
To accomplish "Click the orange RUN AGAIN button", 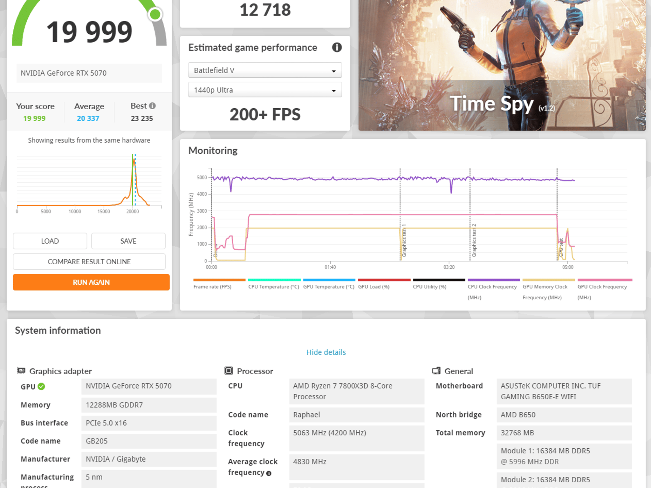I will pos(91,282).
